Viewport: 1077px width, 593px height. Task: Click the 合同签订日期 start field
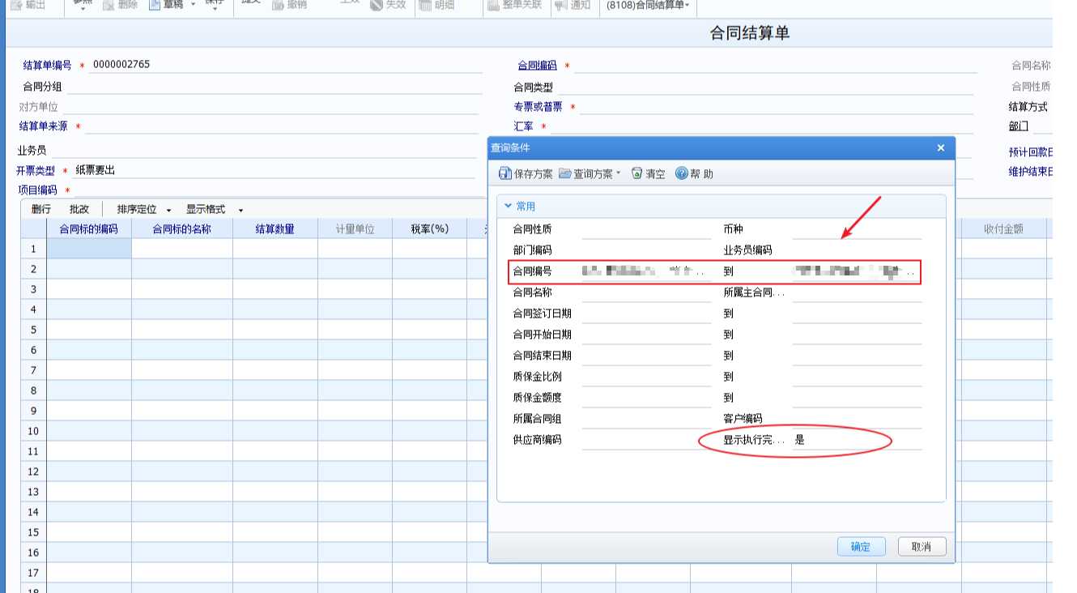(x=646, y=314)
